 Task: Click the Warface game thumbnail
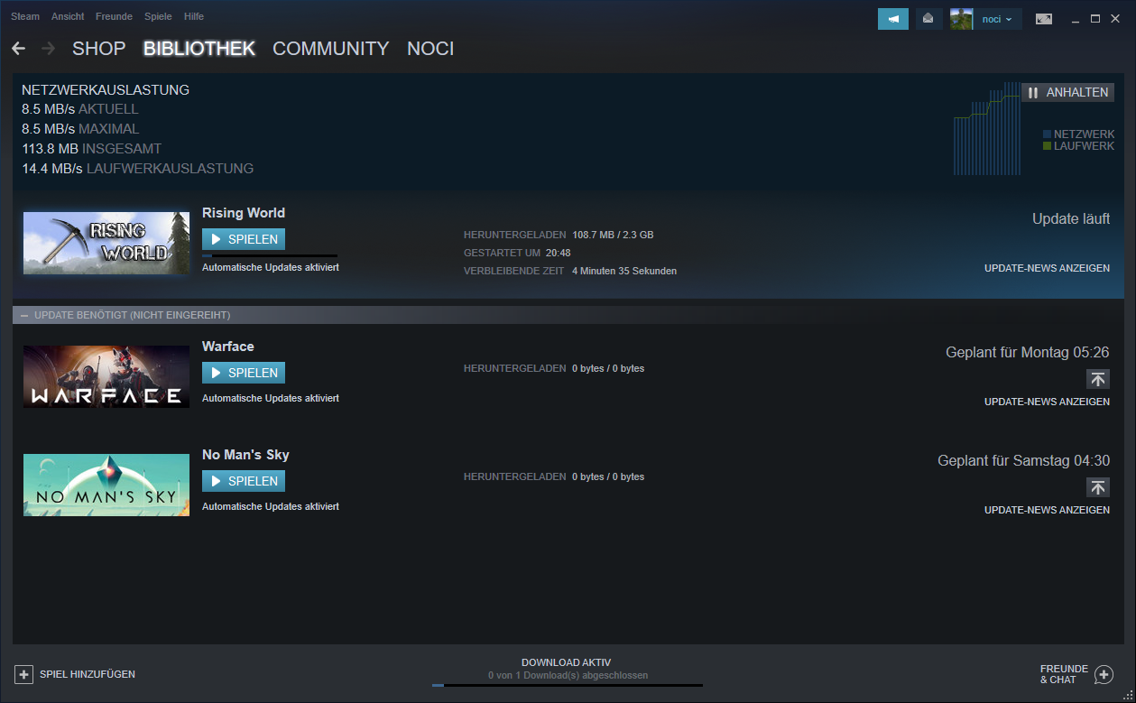106,376
